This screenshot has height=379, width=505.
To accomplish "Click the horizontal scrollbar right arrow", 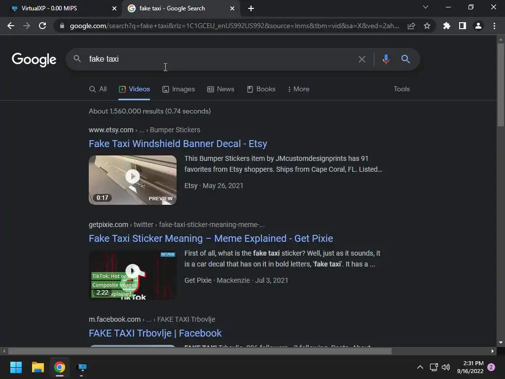I will point(493,351).
